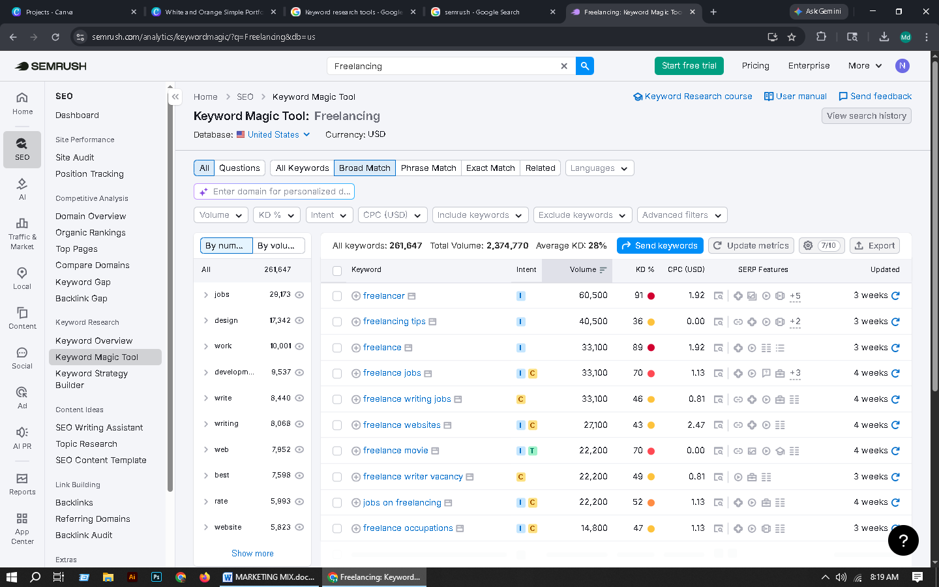The width and height of the screenshot is (939, 587).
Task: Check the freelancing tips checkbox
Action: pyautogui.click(x=337, y=322)
